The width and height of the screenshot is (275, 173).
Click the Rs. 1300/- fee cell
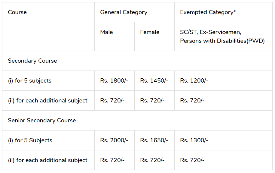[x=223, y=140]
